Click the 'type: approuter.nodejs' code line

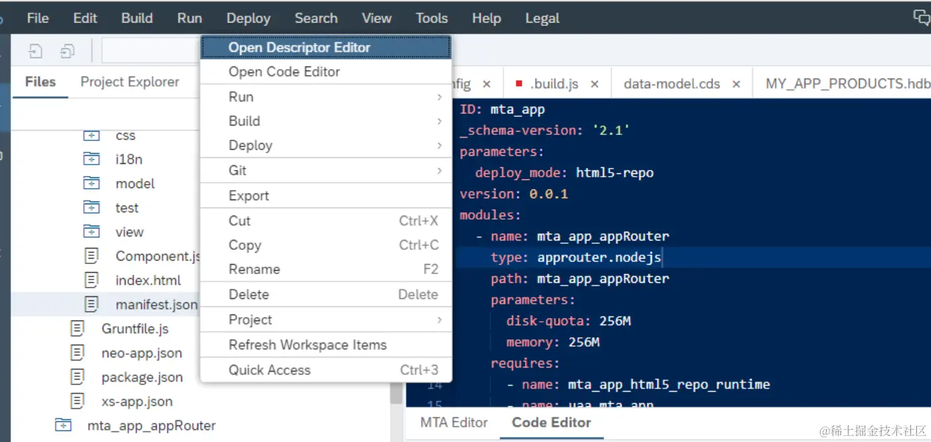coord(576,257)
